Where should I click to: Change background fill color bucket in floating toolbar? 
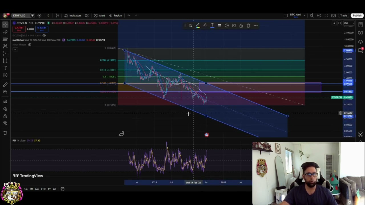[x=205, y=26]
